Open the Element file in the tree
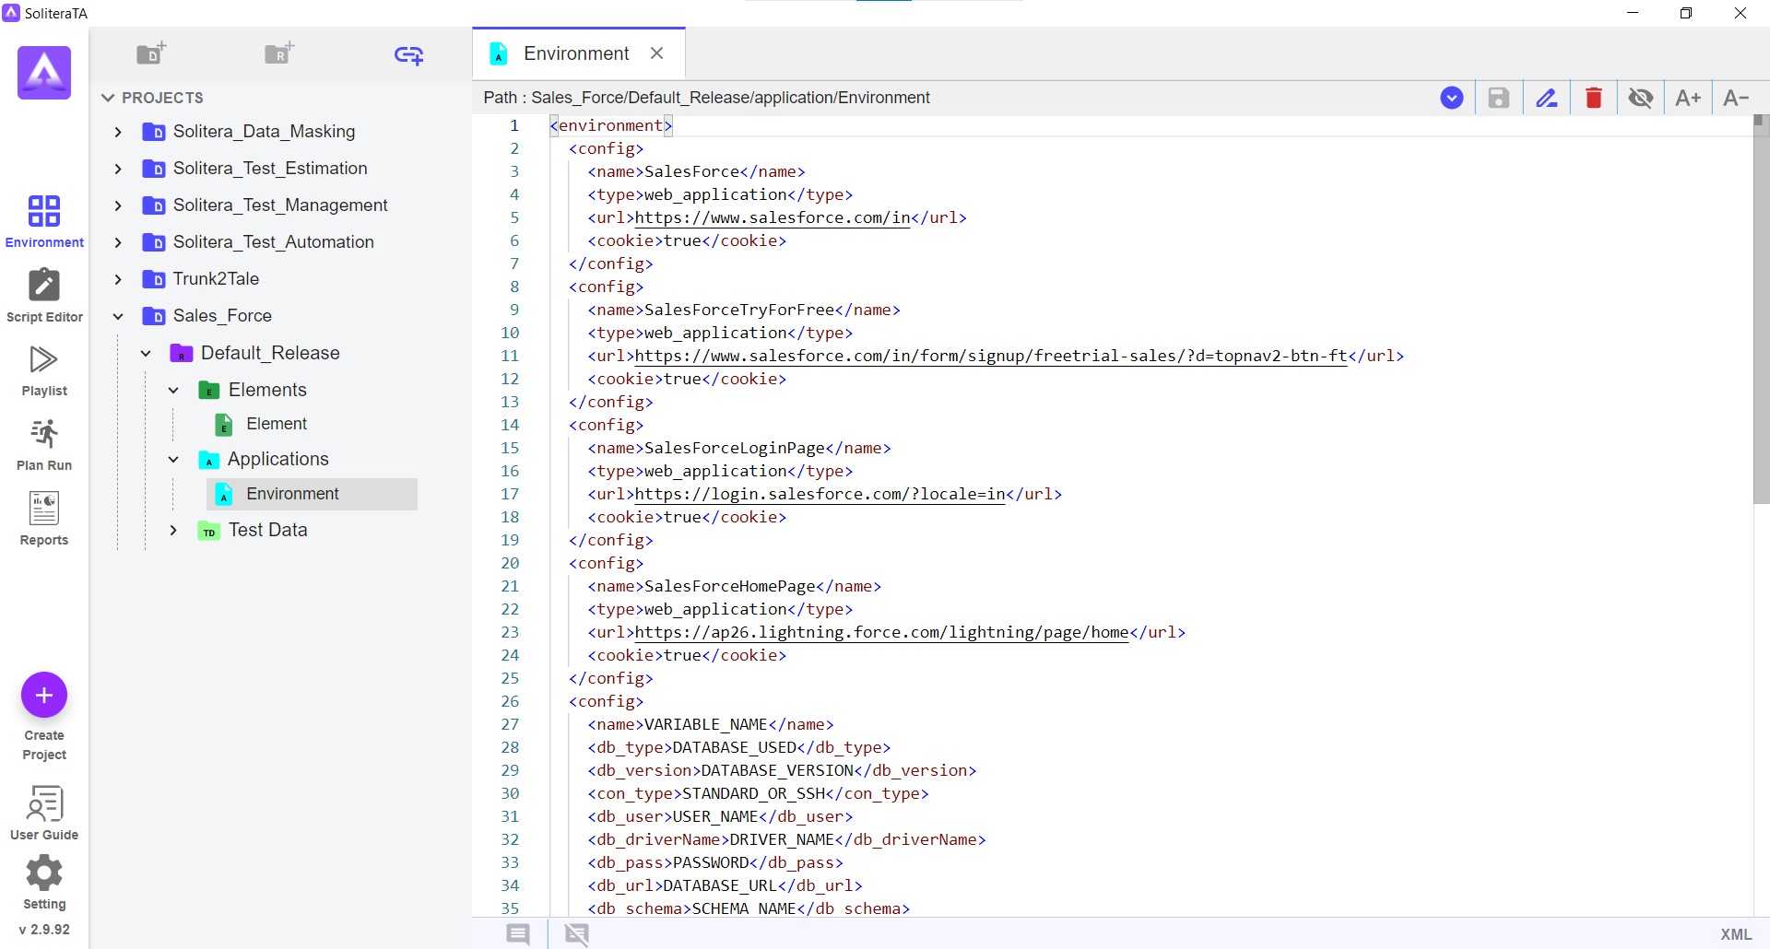1770x949 pixels. coord(277,424)
